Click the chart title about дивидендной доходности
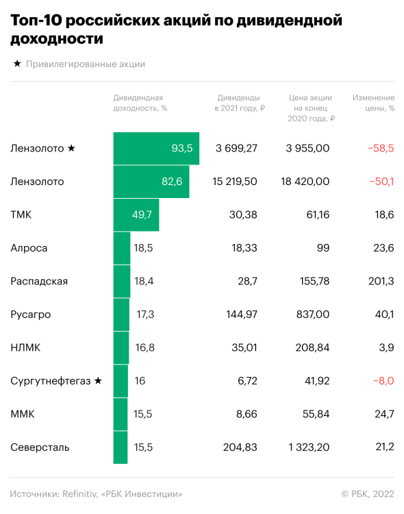The height and width of the screenshot is (514, 404). (x=176, y=29)
